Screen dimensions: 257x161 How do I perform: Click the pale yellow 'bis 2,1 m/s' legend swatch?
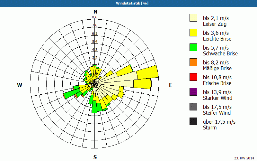pyautogui.click(x=193, y=18)
